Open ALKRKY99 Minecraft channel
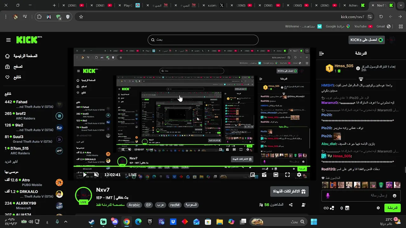The width and height of the screenshot is (406, 228). [x=33, y=206]
